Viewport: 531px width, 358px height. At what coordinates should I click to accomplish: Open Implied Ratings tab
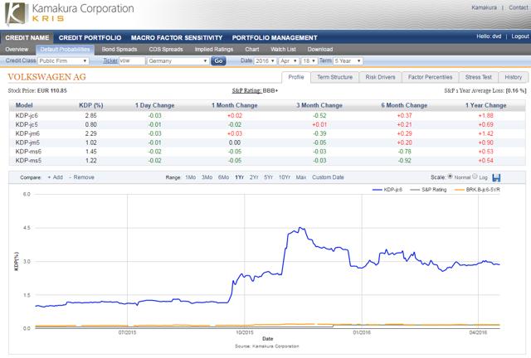[x=214, y=50]
